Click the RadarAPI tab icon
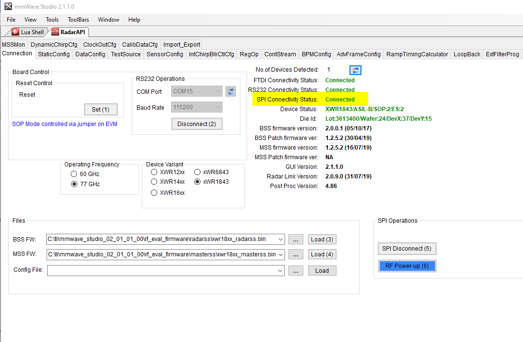The height and width of the screenshot is (342, 523). coord(55,32)
